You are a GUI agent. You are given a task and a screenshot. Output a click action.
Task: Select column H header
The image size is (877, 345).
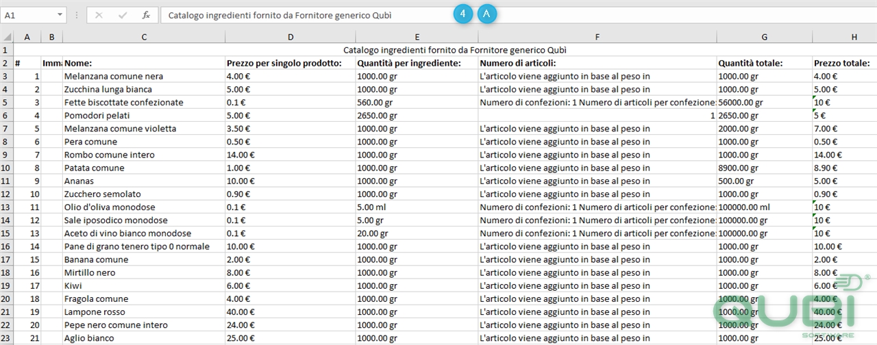click(845, 37)
